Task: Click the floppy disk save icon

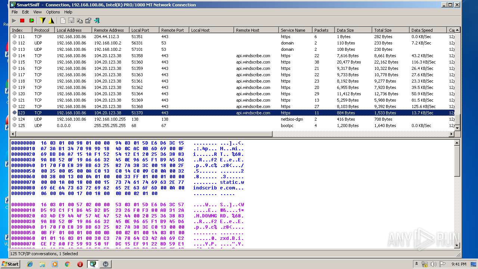Action: tap(71, 21)
